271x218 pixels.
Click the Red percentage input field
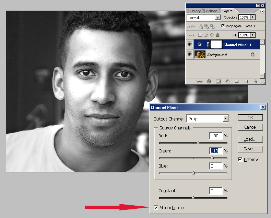pos(215,136)
